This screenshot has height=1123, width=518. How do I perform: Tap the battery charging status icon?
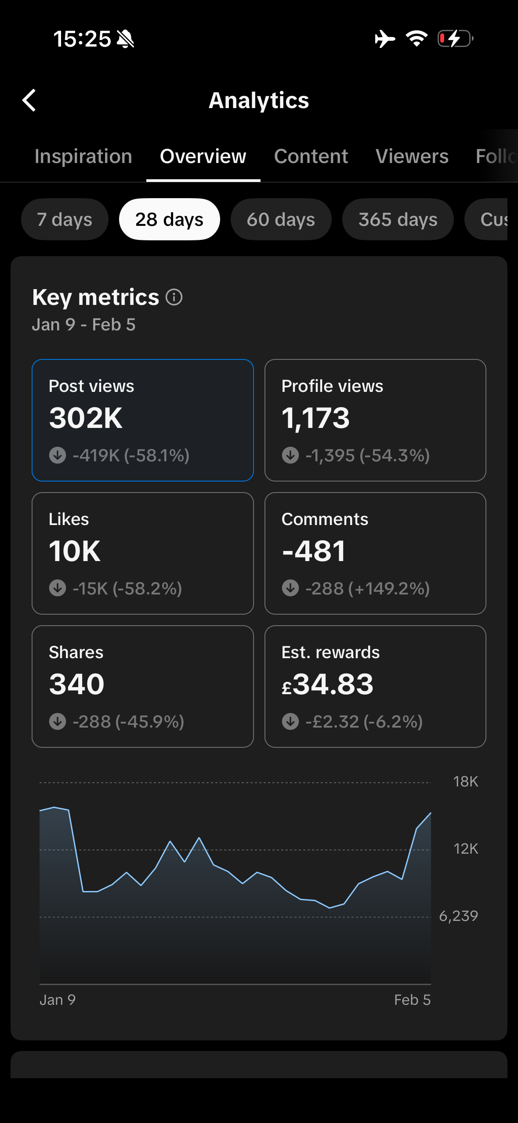[x=455, y=39]
